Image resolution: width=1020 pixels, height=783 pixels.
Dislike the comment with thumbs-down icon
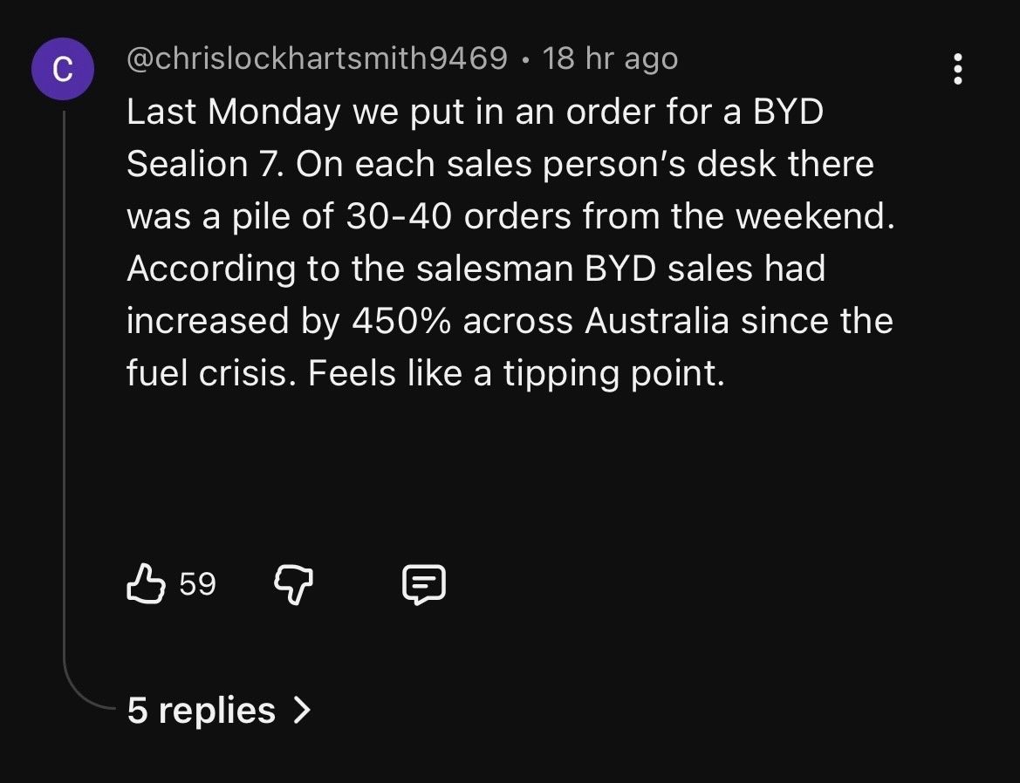[295, 584]
